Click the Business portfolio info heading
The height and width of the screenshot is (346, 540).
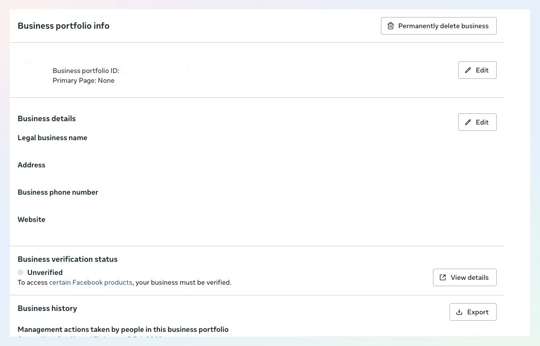63,26
